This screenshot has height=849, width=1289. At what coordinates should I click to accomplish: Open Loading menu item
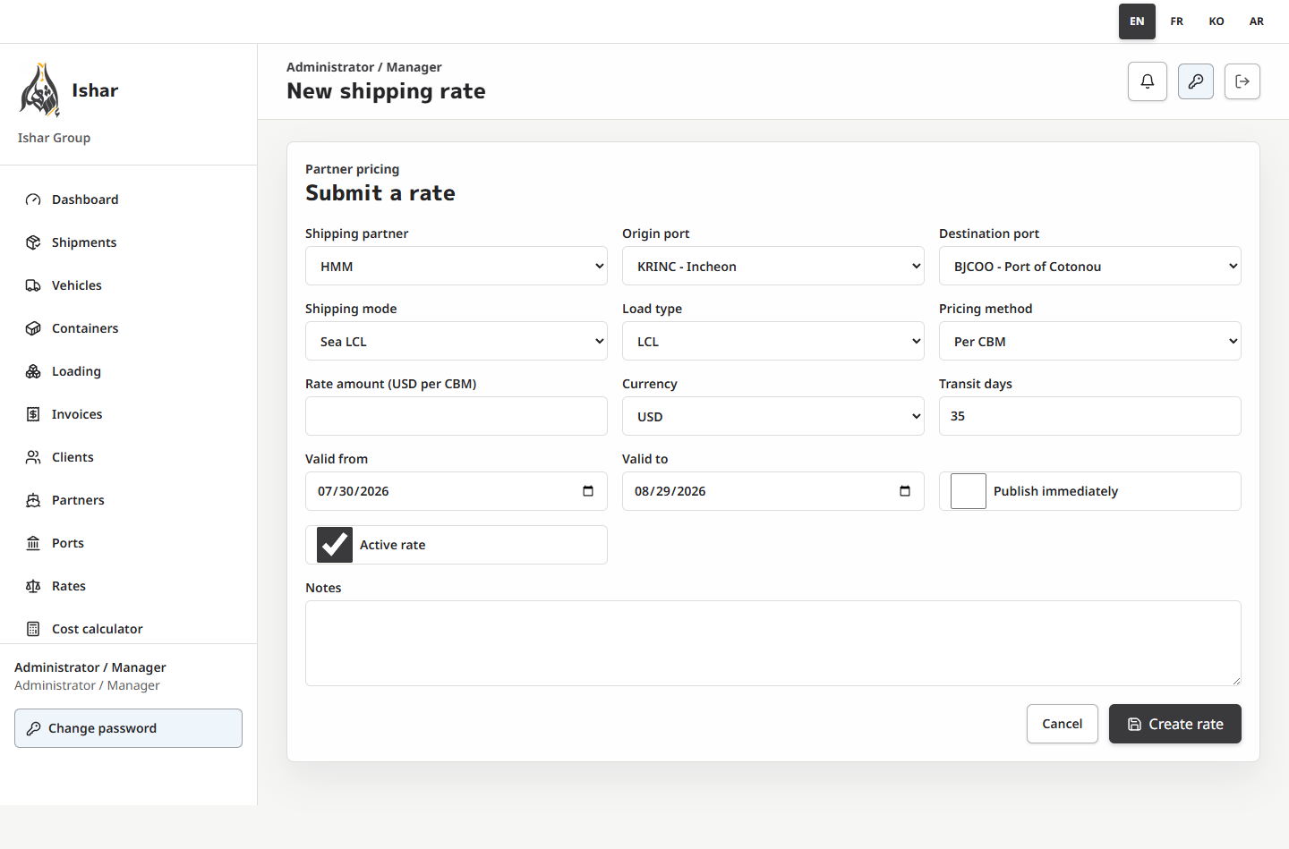pos(129,371)
